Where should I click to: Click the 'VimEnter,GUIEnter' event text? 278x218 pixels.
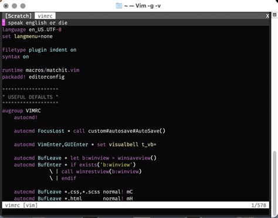pos(63,145)
